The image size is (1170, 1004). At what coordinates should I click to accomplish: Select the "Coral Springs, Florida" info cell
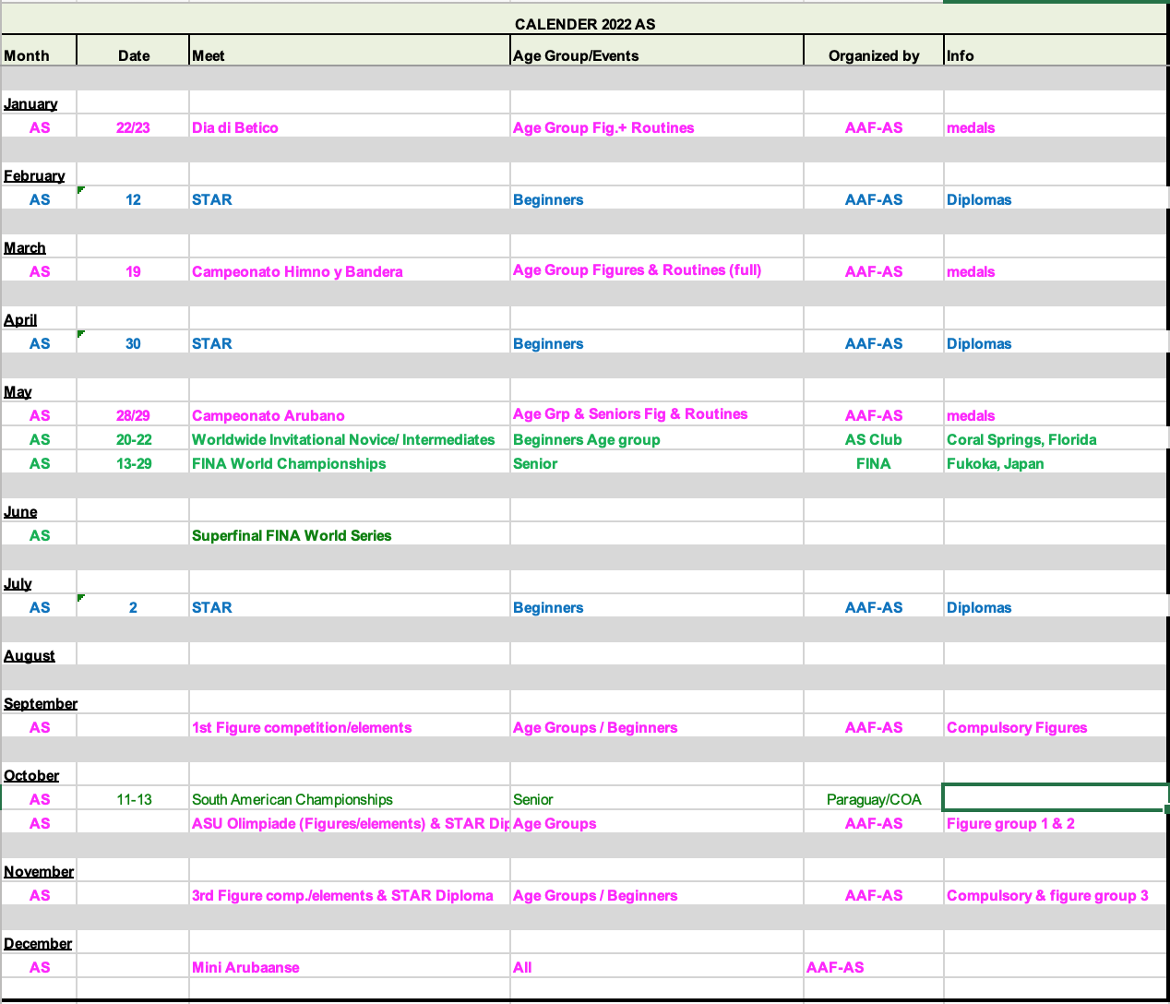point(1021,439)
